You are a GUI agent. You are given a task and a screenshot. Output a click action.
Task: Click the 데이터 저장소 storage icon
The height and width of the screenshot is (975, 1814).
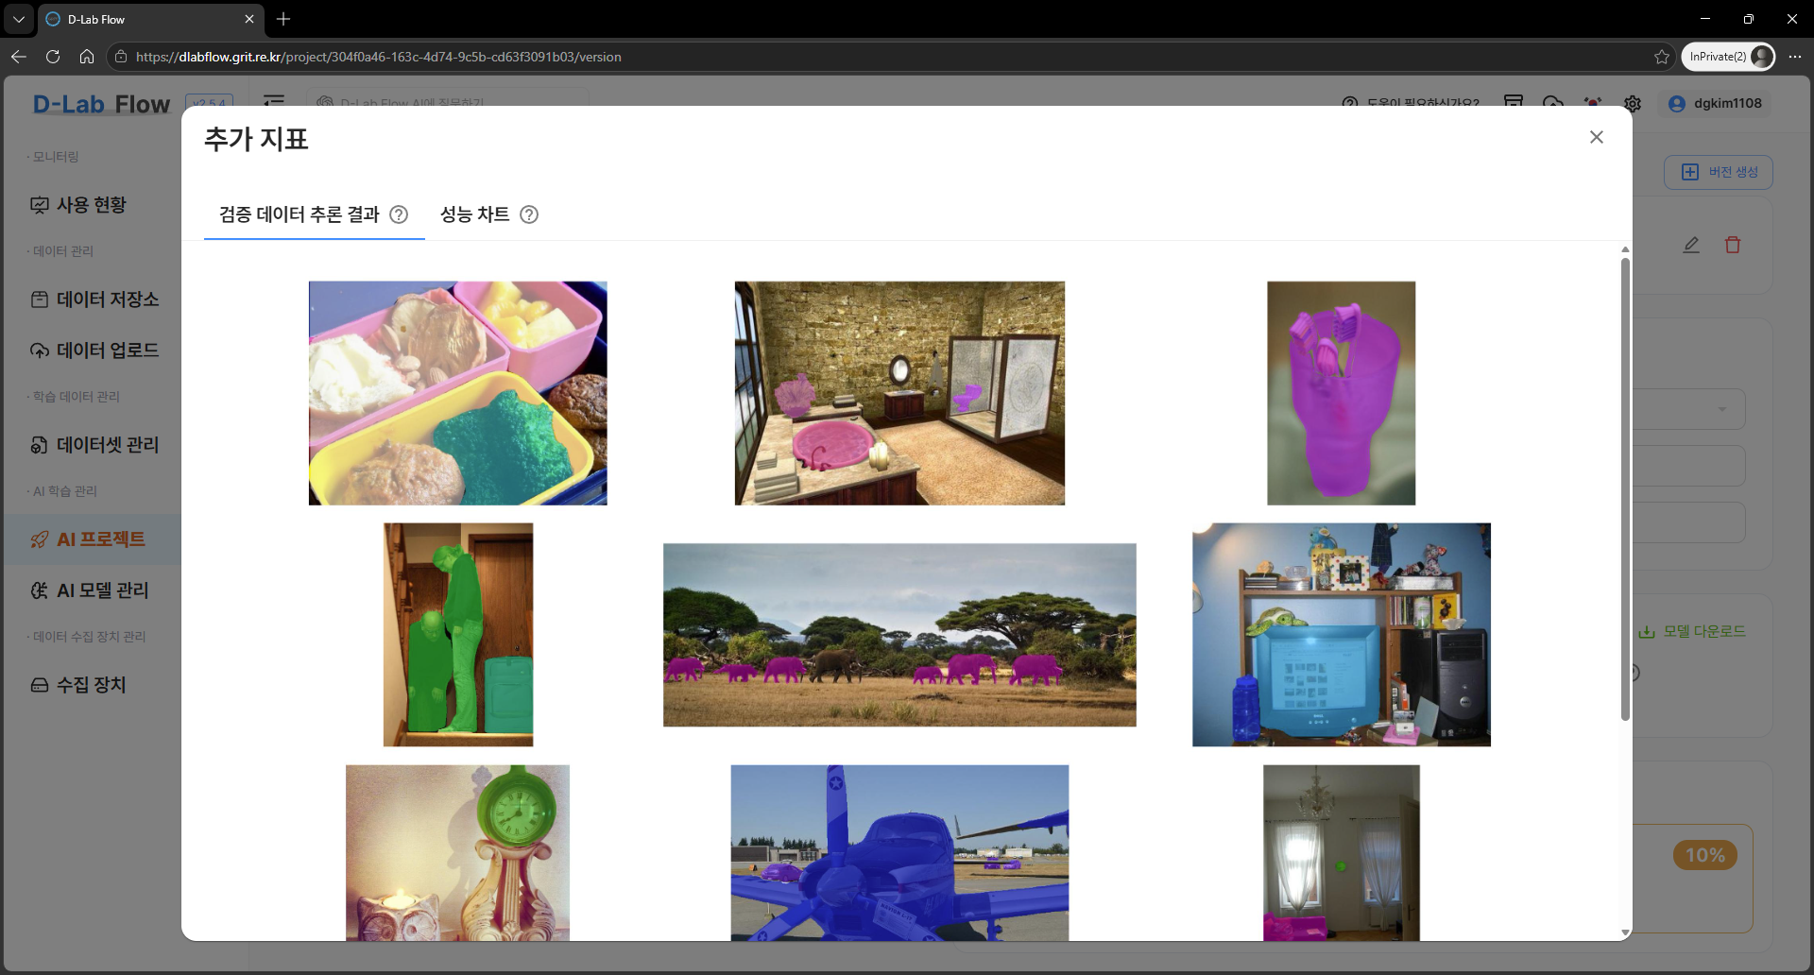(40, 299)
